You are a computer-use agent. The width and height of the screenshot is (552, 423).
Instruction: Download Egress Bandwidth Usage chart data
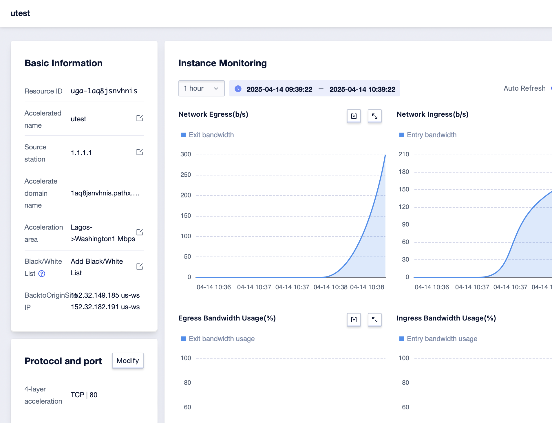point(354,320)
